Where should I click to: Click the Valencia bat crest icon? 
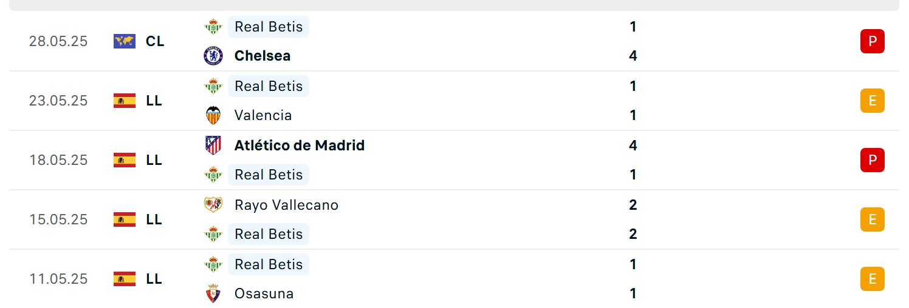click(x=213, y=115)
